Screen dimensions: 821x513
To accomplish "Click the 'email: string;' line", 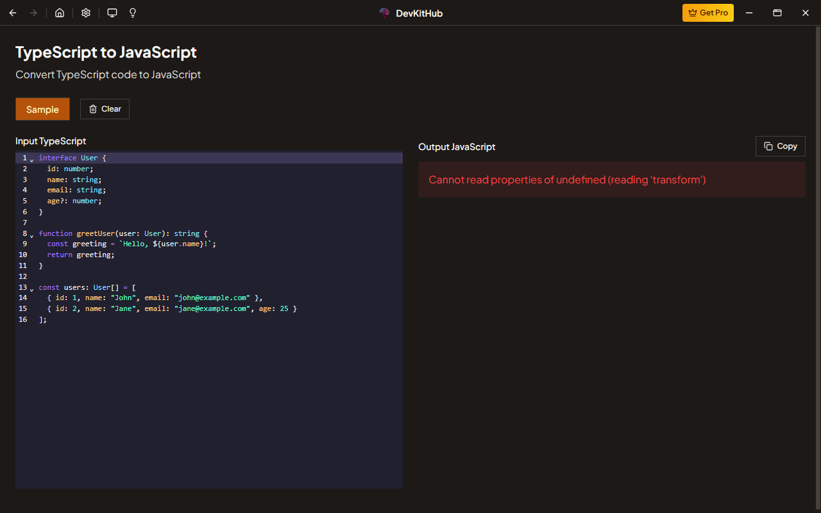I will [x=76, y=190].
